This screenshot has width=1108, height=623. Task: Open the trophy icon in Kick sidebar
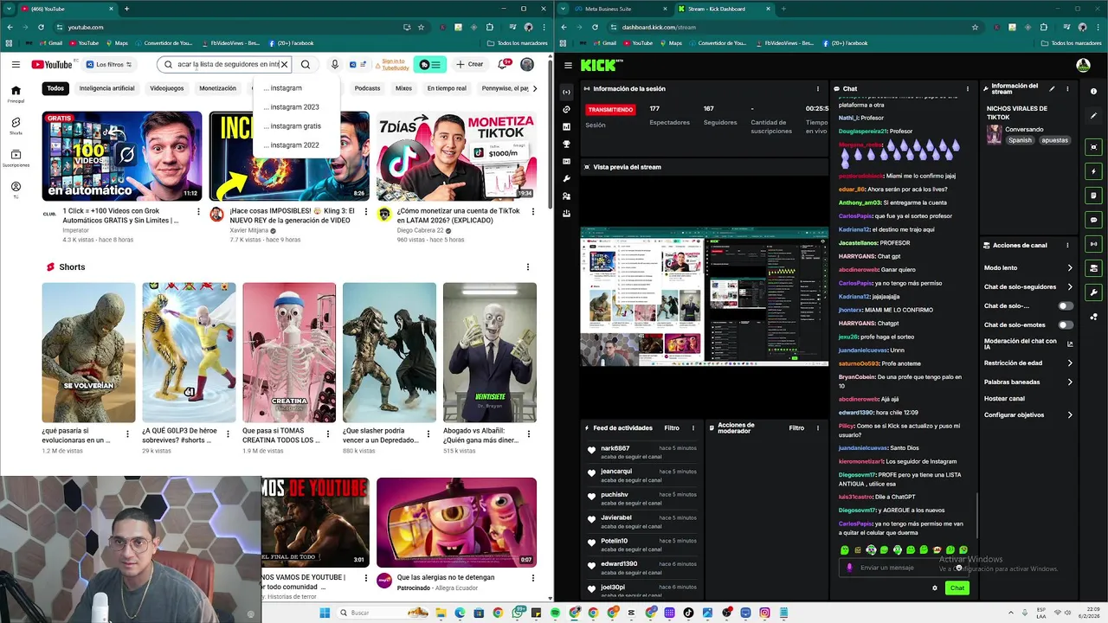click(x=567, y=144)
